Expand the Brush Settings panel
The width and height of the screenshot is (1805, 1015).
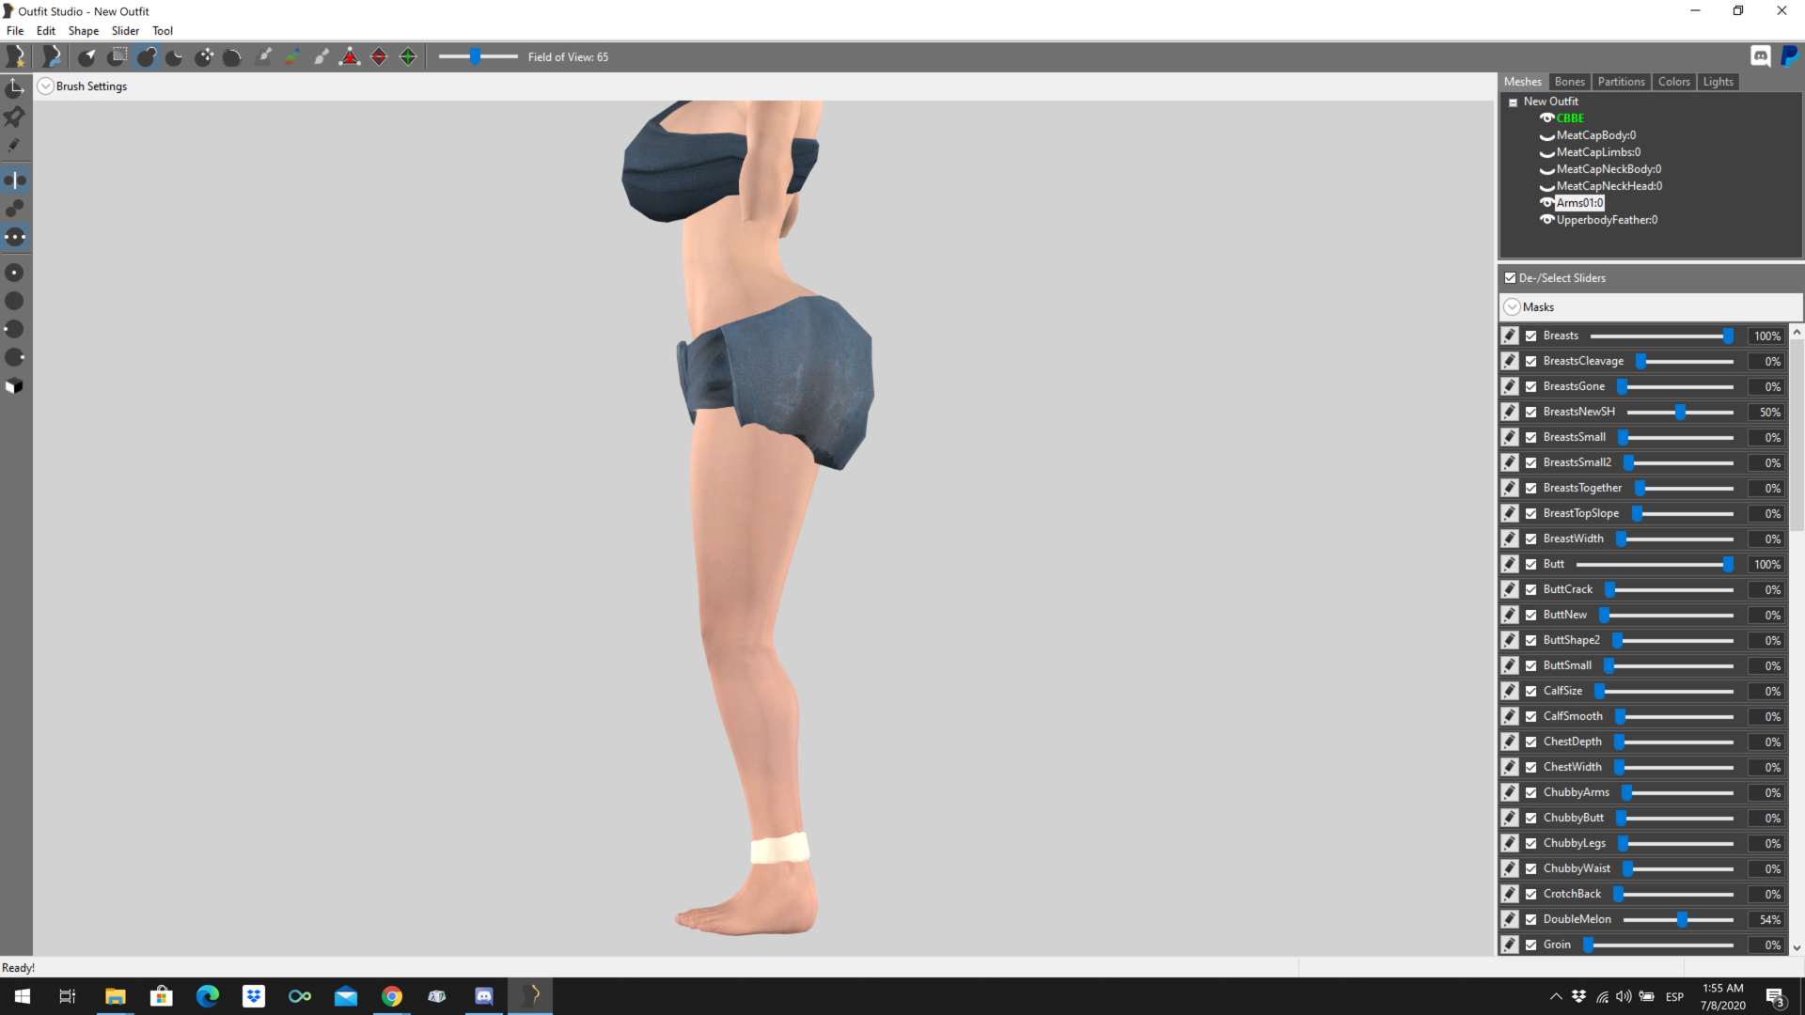[x=45, y=86]
